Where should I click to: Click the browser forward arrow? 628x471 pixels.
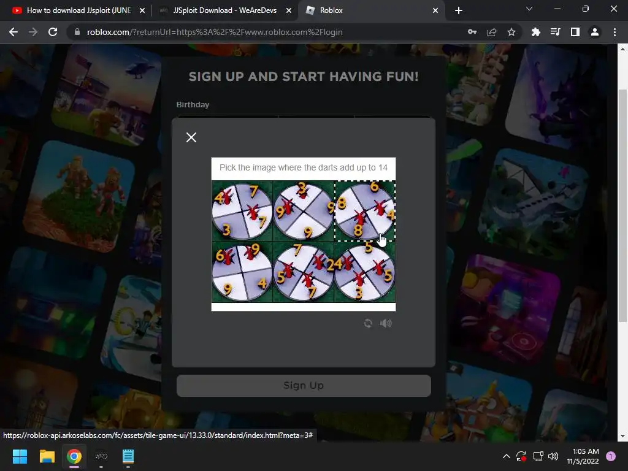pos(33,32)
